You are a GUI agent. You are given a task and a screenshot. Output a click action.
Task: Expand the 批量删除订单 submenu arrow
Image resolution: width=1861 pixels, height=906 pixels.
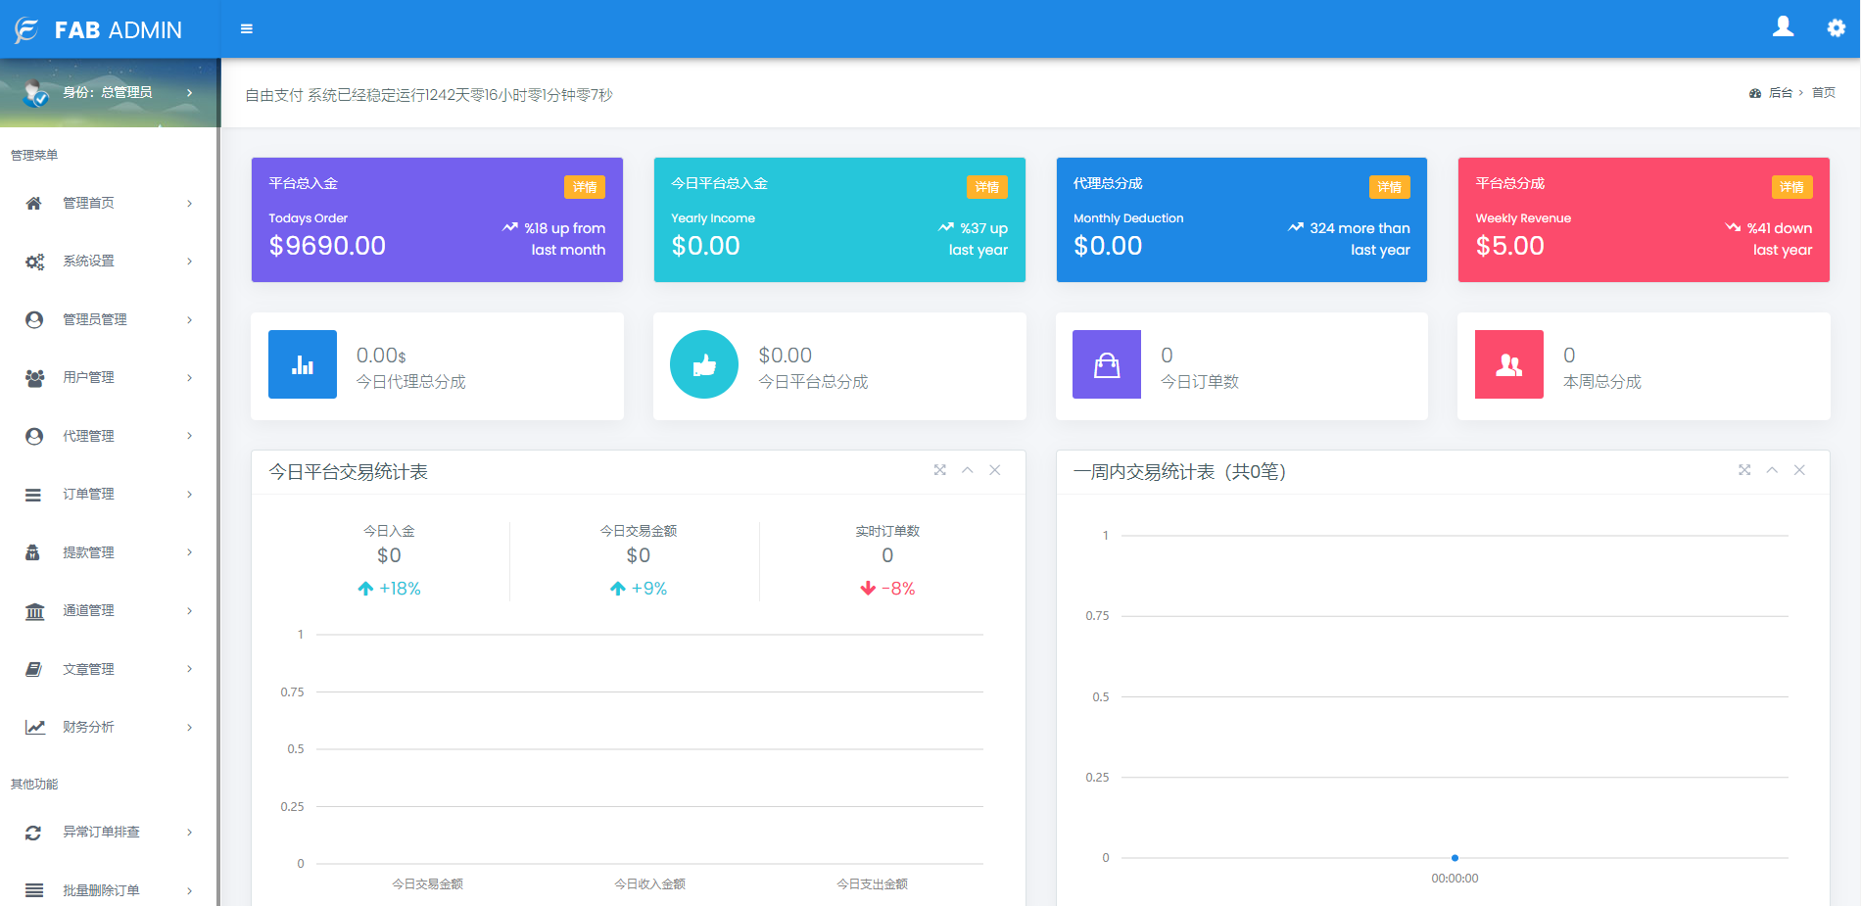point(190,890)
